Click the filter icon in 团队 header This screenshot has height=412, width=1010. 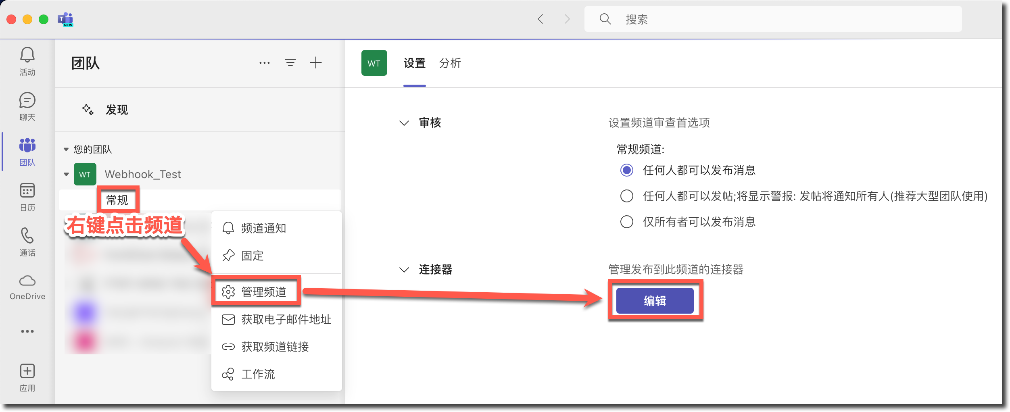290,62
